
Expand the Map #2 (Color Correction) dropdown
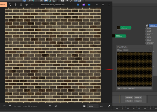(x=134, y=88)
